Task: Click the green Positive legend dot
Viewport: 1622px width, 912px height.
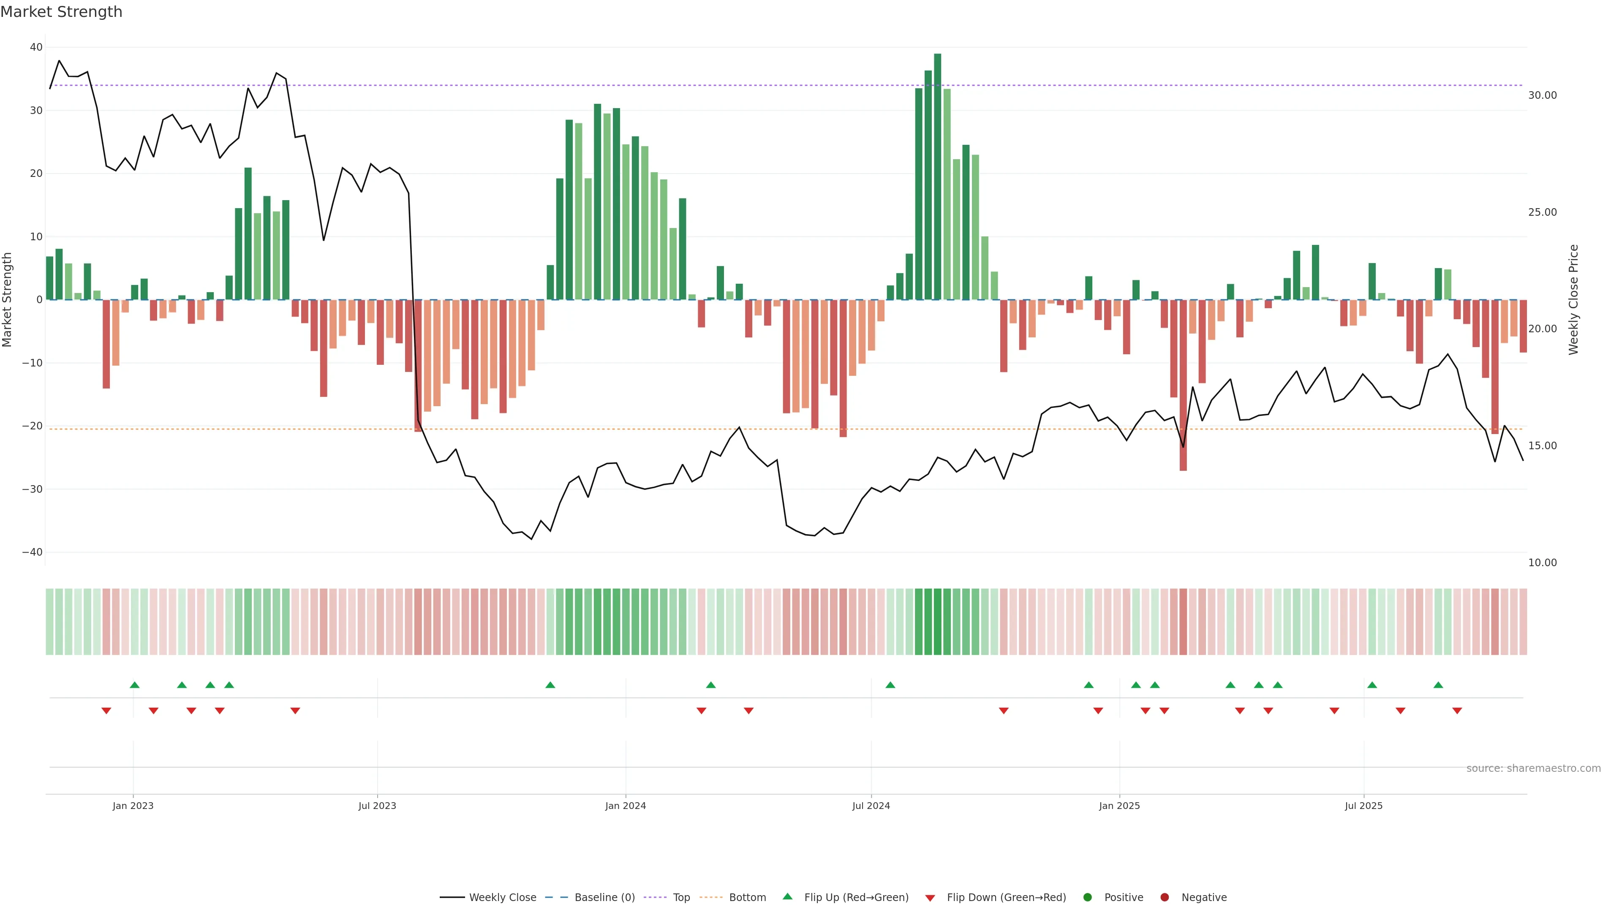Action: (x=1087, y=898)
